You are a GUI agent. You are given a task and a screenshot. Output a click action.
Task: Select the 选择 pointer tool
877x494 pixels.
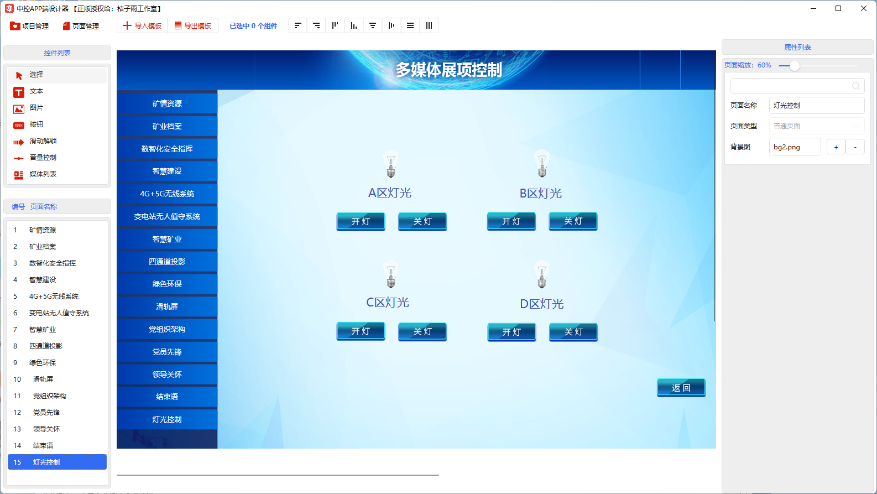(57, 75)
